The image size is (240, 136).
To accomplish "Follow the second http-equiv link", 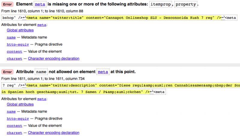I will click(18, 118).
